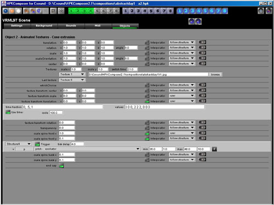The image size is (274, 205).
Task: Select bright blue number 8 button
Action: 225,11
